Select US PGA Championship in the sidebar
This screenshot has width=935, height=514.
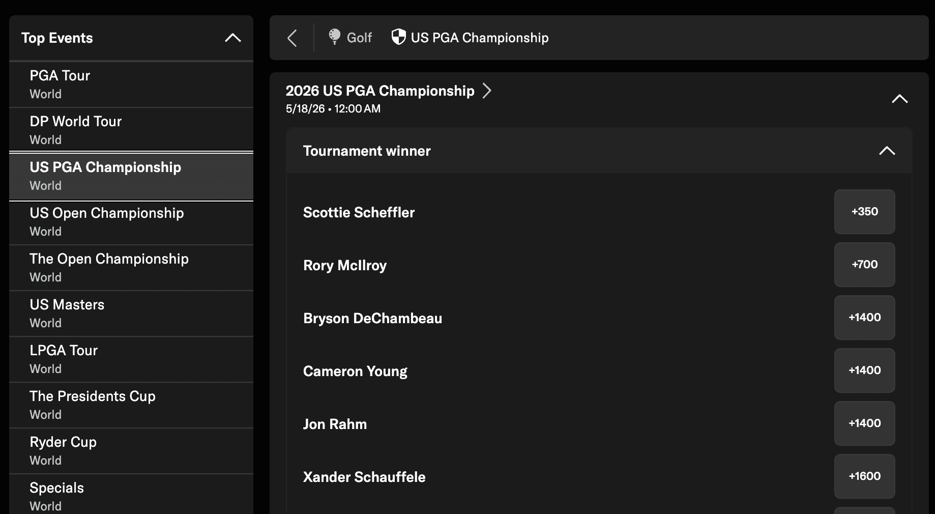[131, 176]
